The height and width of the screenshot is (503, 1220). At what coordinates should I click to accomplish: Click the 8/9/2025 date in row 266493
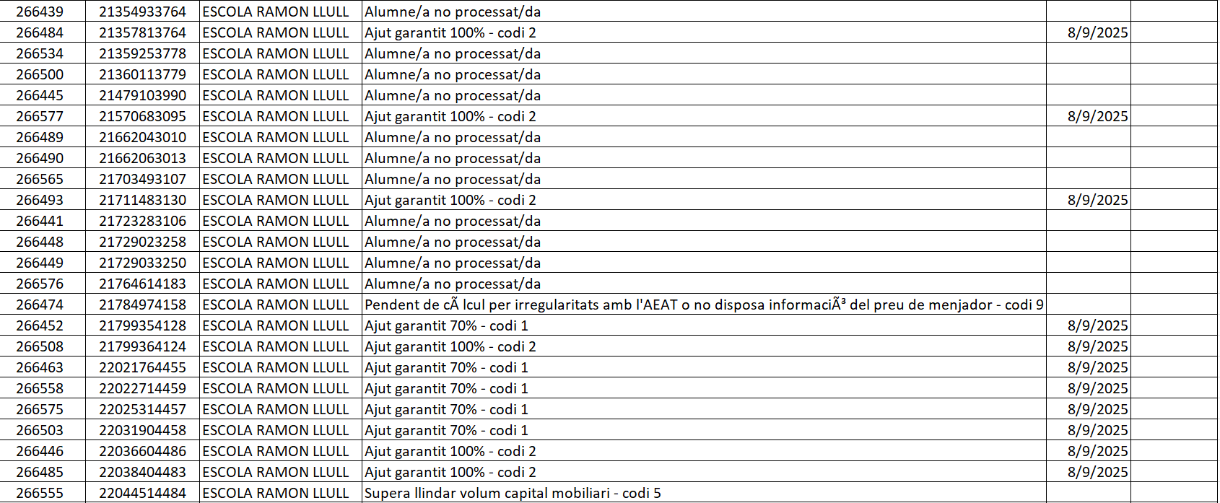pyautogui.click(x=1097, y=200)
